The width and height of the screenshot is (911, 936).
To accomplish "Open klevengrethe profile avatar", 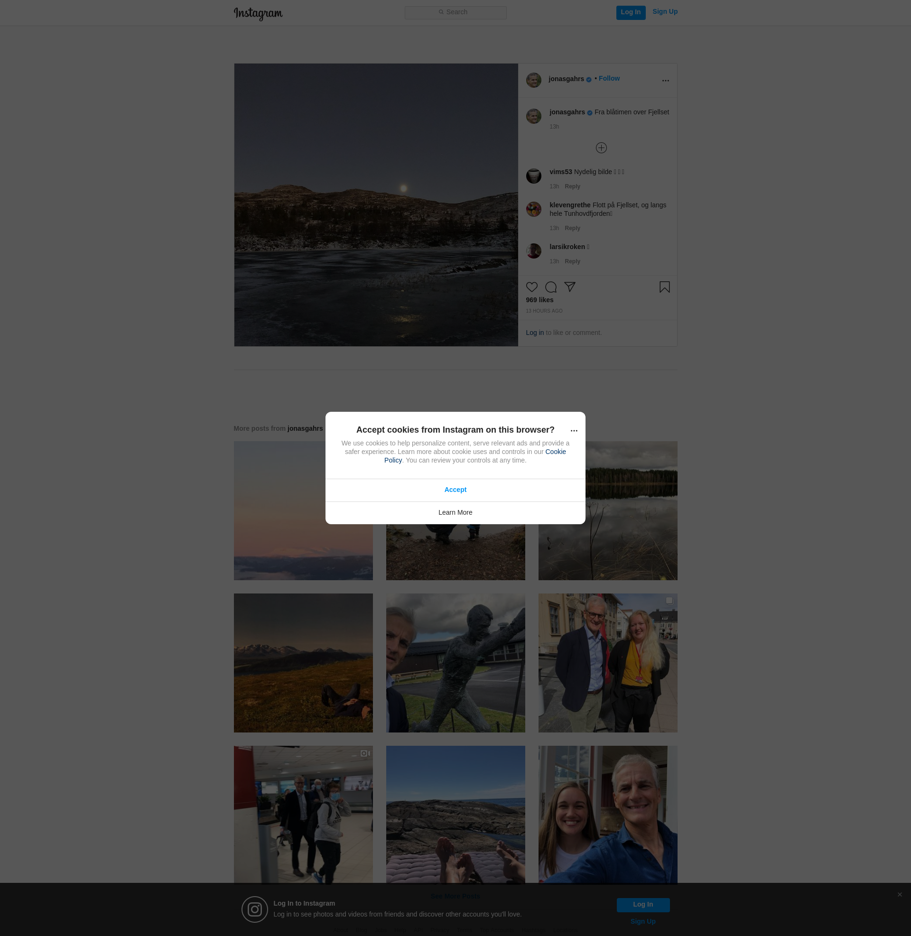I will pyautogui.click(x=533, y=209).
